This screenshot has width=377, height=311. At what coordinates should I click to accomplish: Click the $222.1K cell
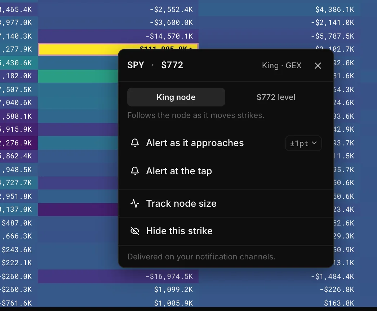19,263
